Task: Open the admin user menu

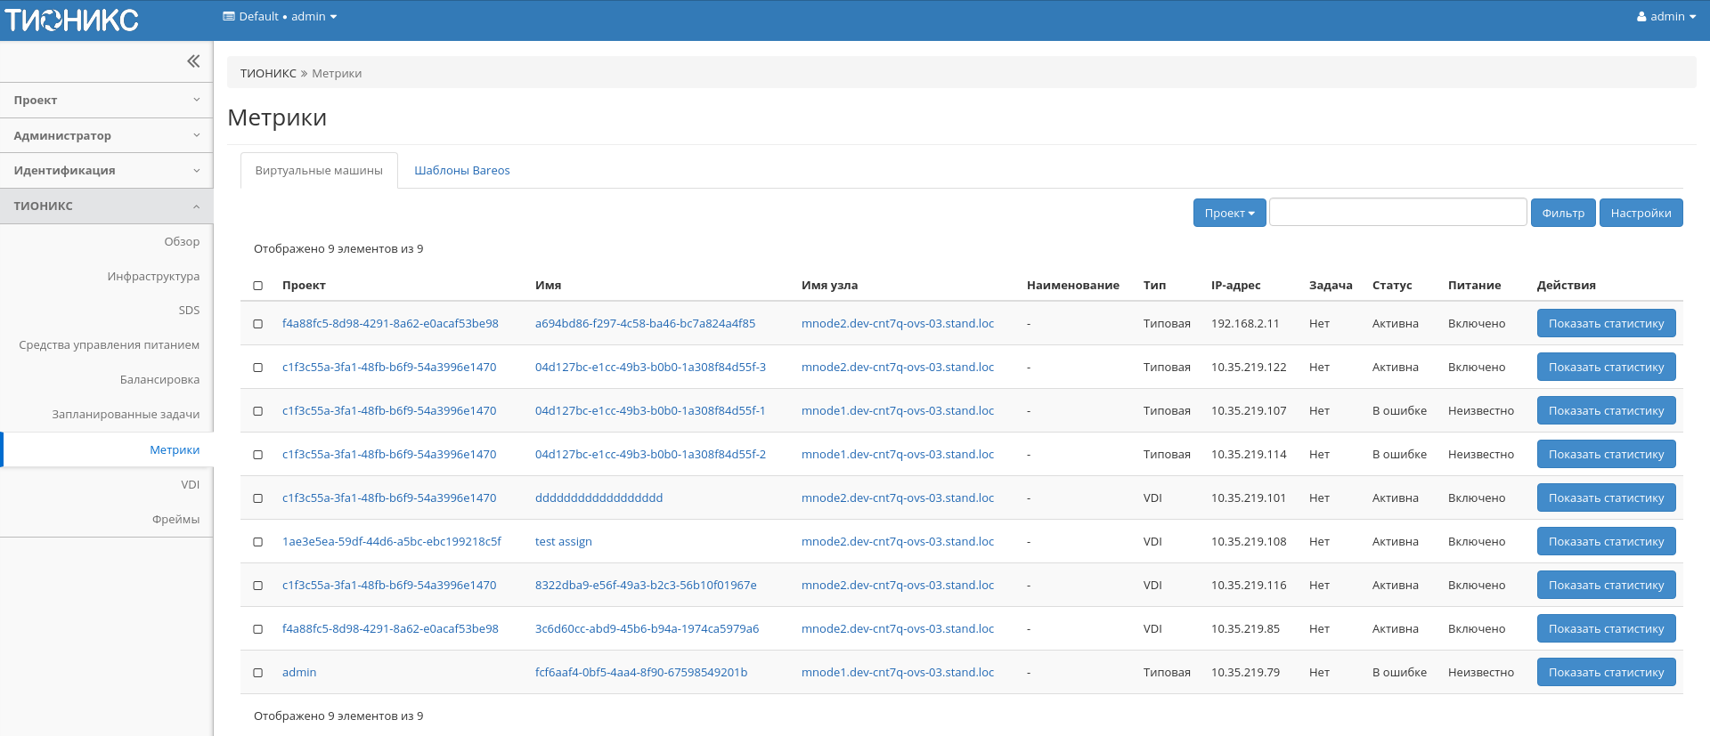Action: pos(1665,17)
